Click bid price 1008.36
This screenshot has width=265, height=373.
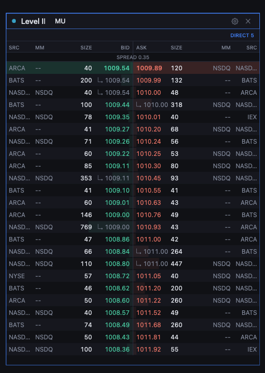[x=117, y=350]
